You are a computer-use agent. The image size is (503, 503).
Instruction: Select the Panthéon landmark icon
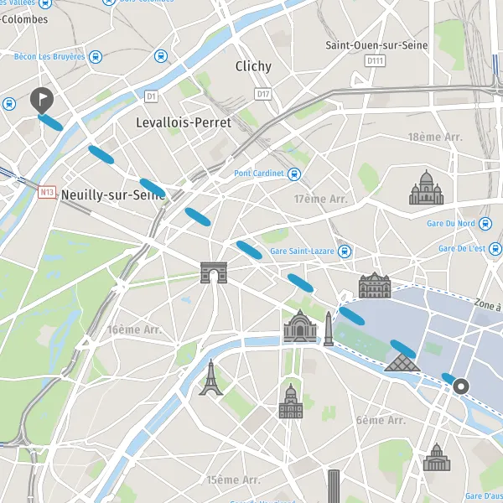437,457
